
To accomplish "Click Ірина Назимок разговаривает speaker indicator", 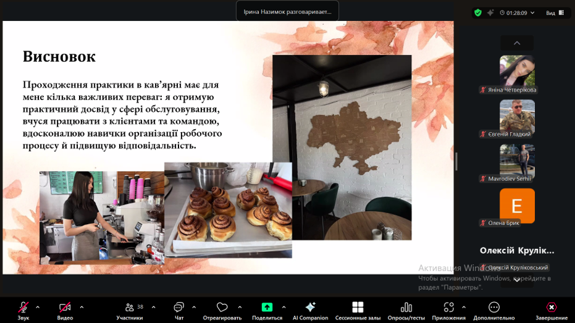I will 288,12.
